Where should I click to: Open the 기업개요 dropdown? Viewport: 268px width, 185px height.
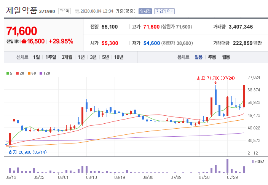[x=164, y=11]
